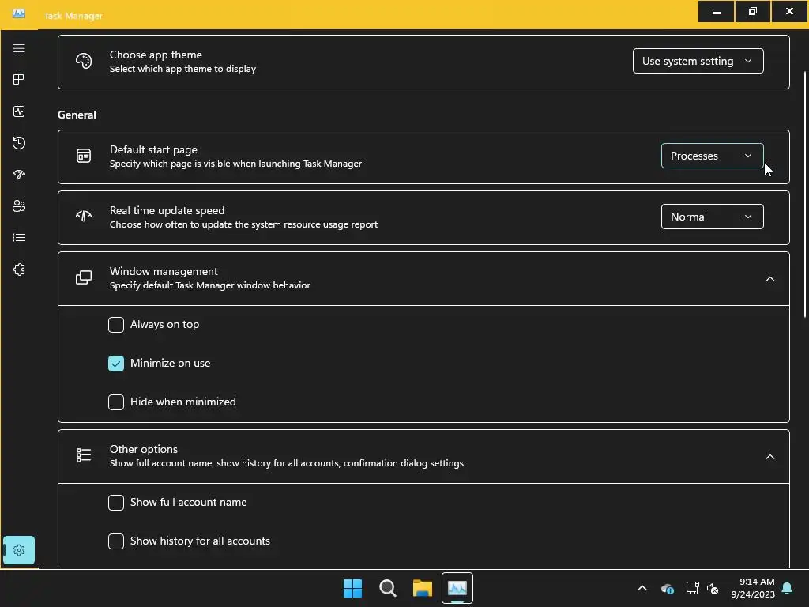This screenshot has height=607, width=809.
Task: Open the Windows Start menu
Action: click(353, 588)
